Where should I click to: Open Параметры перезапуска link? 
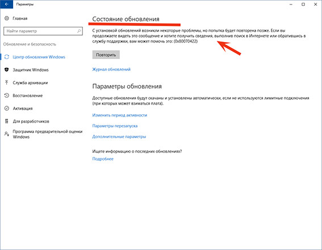pyautogui.click(x=115, y=126)
